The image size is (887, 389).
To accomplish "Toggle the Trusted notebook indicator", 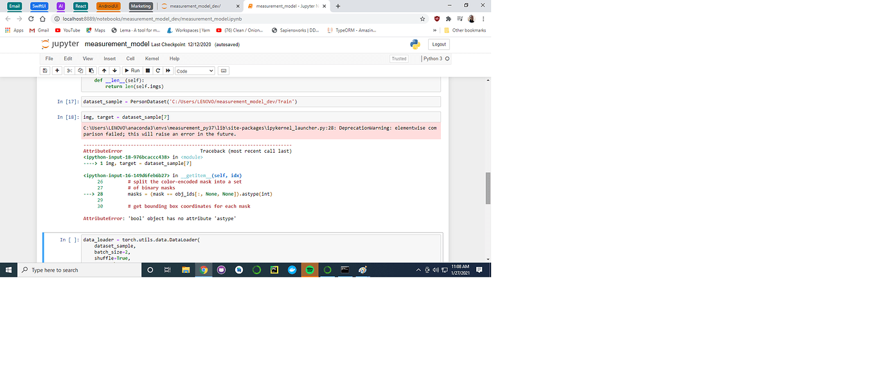I will click(399, 58).
